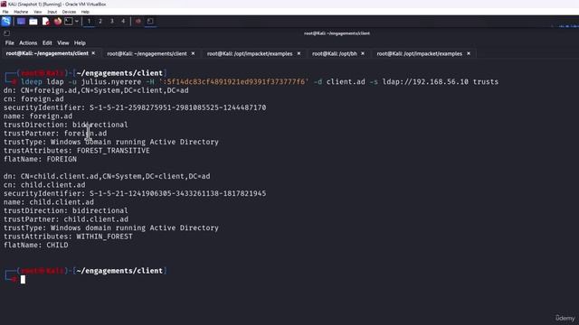Click the terminal window icon beside the title

[x=6, y=33]
